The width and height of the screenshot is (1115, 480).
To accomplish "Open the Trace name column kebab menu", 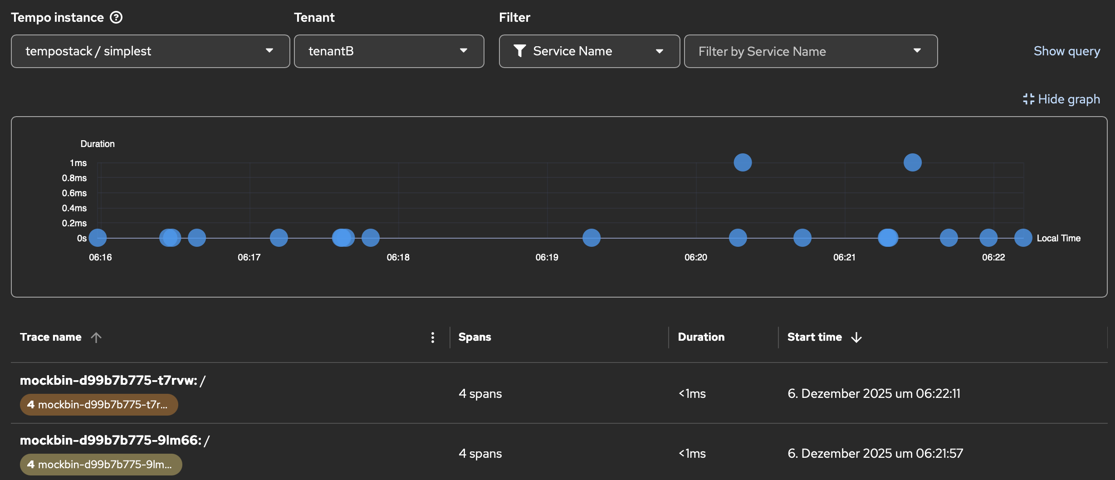I will click(x=432, y=337).
